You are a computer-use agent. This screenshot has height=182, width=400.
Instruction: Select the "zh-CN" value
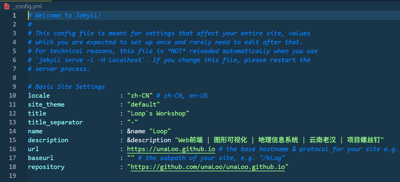pyautogui.click(x=139, y=95)
